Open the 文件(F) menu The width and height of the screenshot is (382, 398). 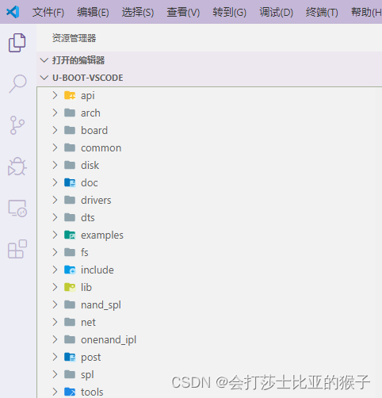click(x=48, y=13)
